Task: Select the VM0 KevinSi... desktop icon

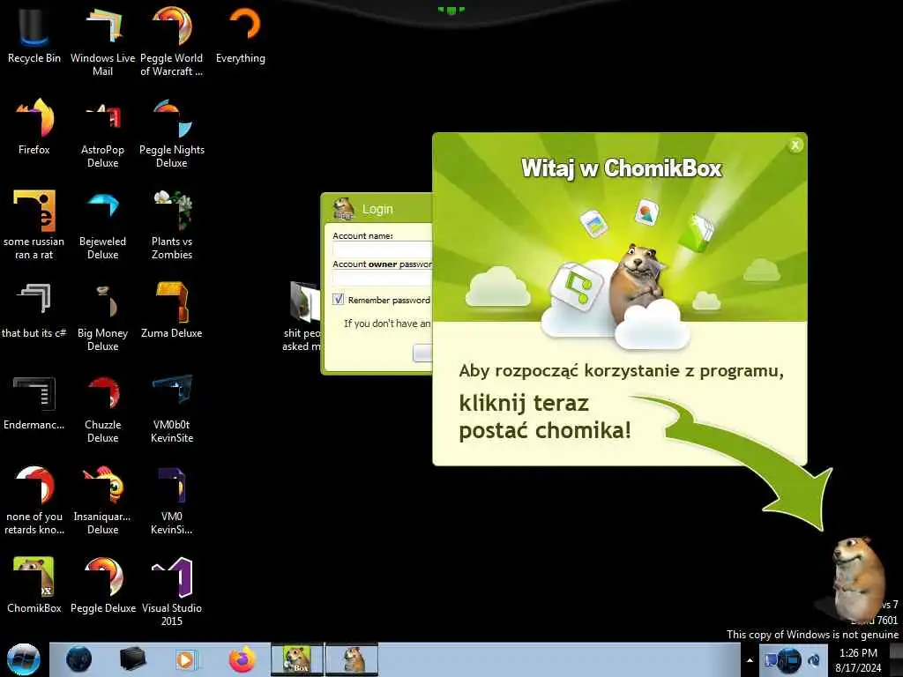Action: (x=172, y=500)
